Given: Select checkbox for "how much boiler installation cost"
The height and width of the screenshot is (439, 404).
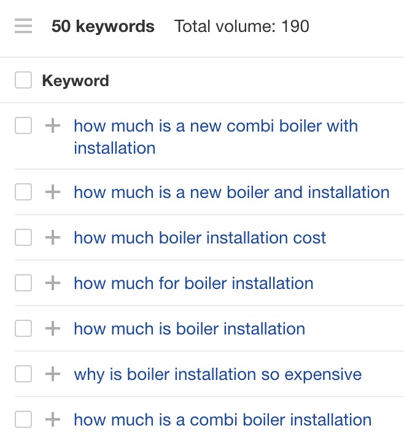Looking at the screenshot, I should tap(23, 238).
